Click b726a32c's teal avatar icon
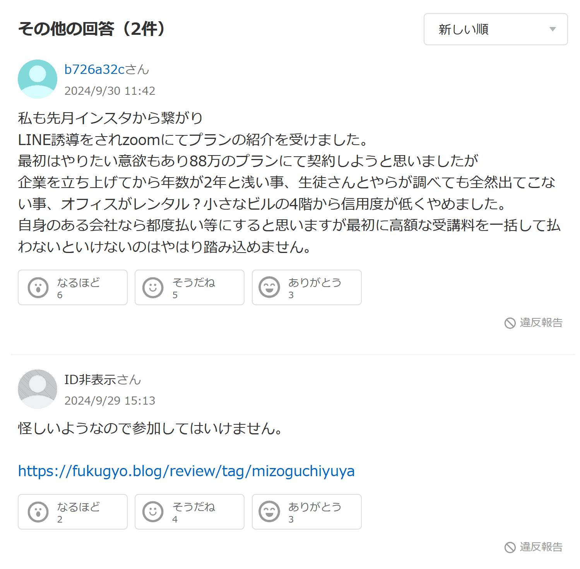Viewport: 580px width, 569px height. tap(38, 79)
